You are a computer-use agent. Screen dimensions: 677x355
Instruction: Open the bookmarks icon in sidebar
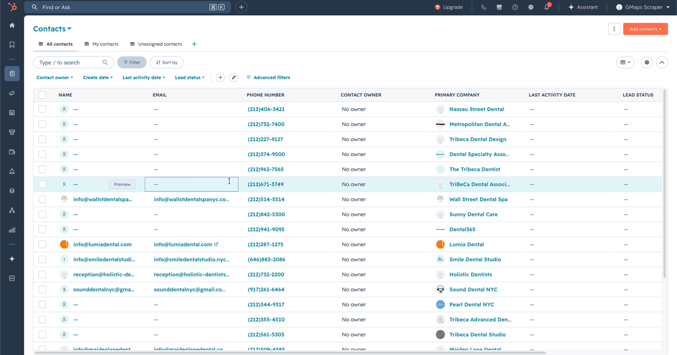(x=12, y=45)
